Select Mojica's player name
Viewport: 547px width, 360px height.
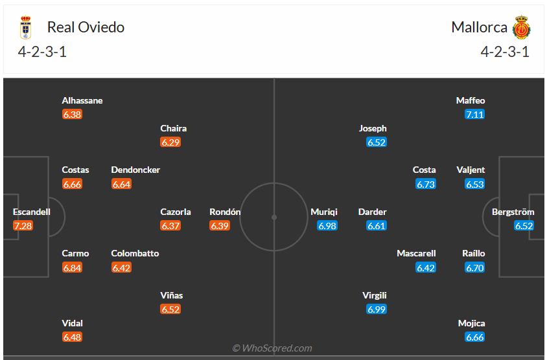tap(471, 323)
